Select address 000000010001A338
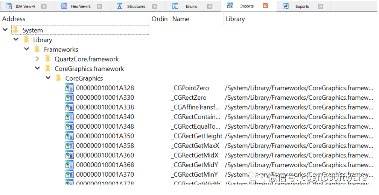 (105, 107)
